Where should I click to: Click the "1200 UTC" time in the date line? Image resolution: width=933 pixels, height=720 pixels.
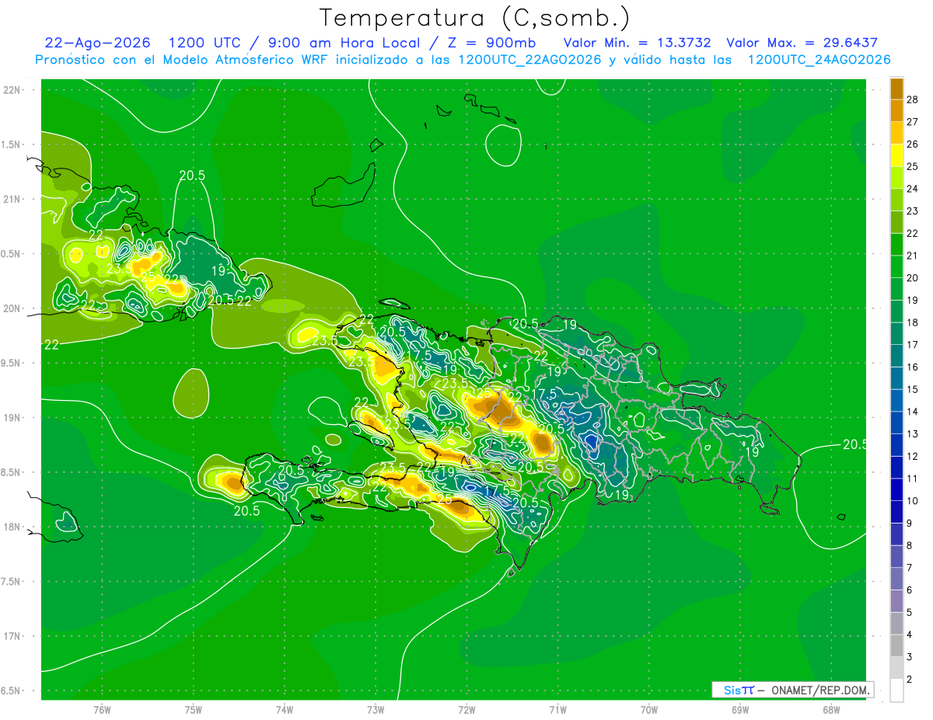point(206,43)
